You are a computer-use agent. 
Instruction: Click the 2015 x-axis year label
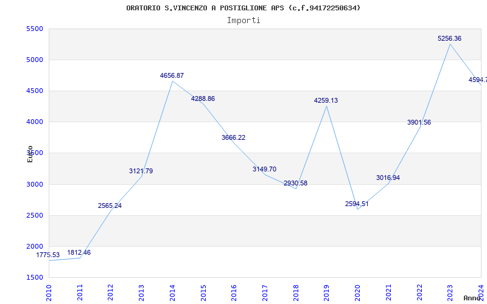click(203, 292)
